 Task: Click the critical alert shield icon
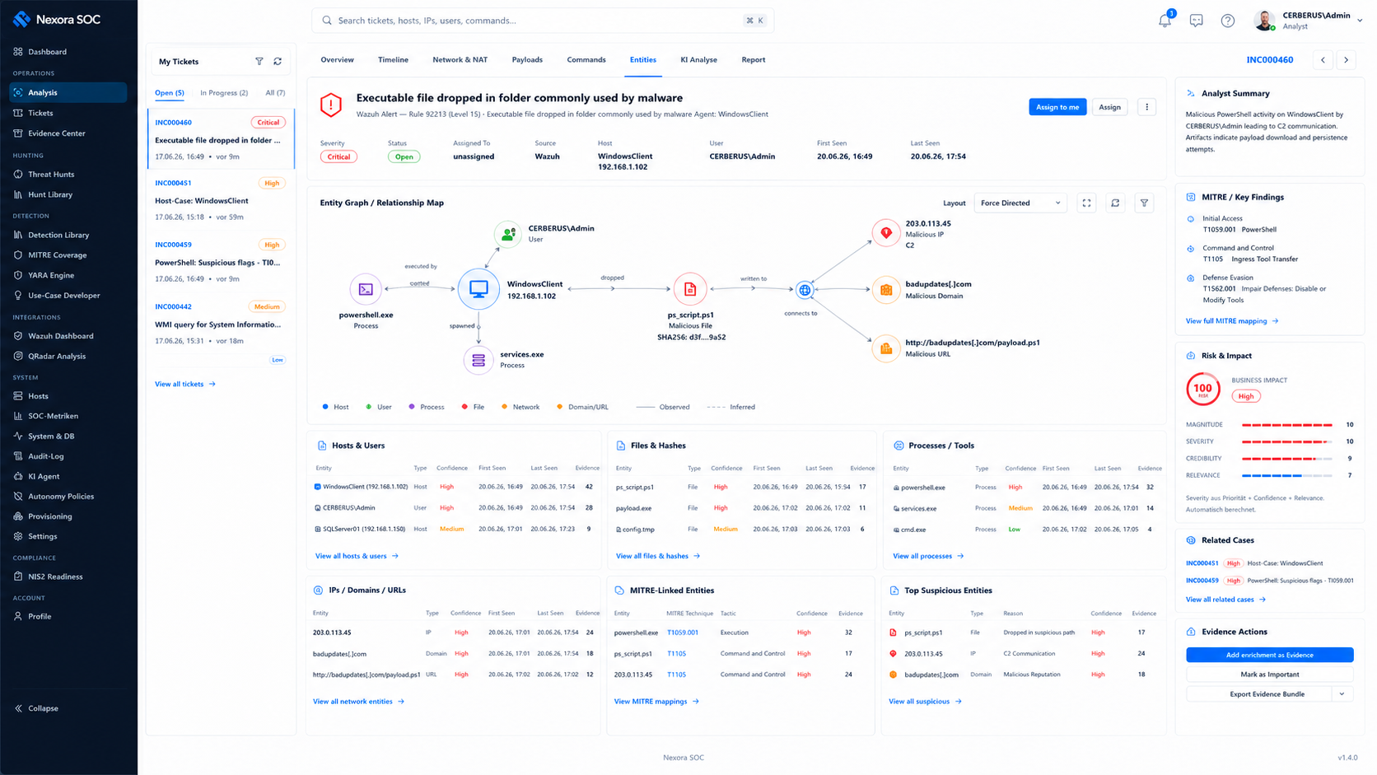click(x=331, y=105)
